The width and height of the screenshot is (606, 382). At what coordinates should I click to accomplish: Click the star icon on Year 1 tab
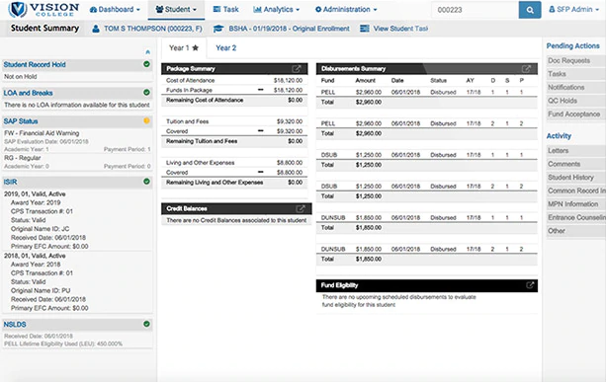pos(195,47)
